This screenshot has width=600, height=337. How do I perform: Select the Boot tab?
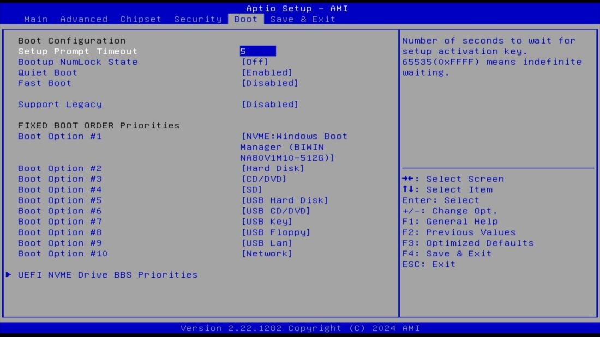[x=245, y=19]
